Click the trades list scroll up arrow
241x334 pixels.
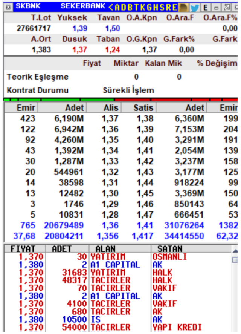[x=235, y=251]
